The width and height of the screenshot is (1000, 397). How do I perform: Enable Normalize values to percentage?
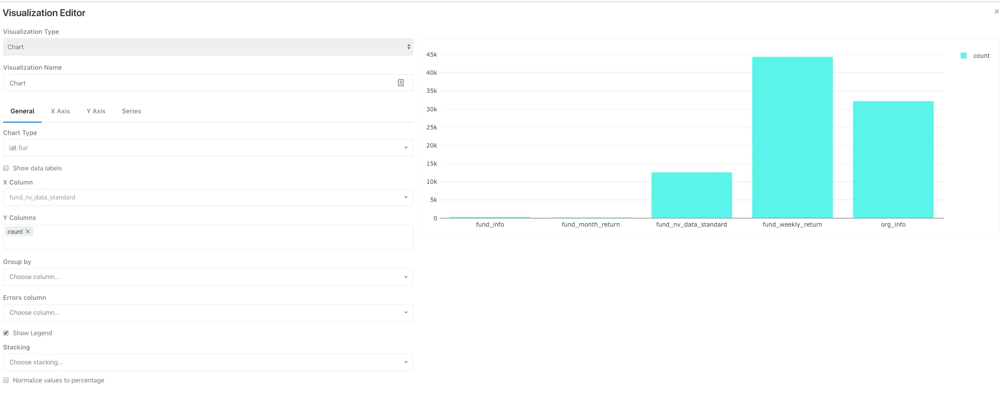(6, 380)
